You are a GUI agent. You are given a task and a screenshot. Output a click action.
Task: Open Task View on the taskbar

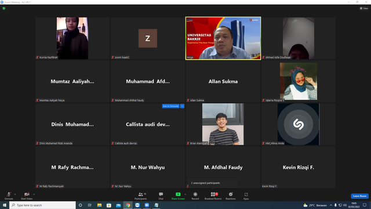[x=90, y=205]
